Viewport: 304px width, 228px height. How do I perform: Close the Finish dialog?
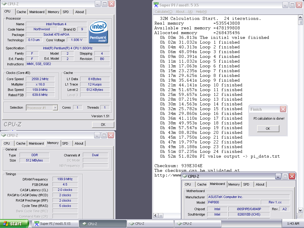[x=283, y=109]
